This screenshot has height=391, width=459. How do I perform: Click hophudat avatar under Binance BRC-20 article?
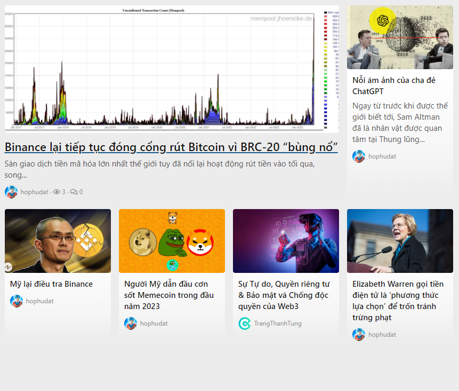coord(11,192)
